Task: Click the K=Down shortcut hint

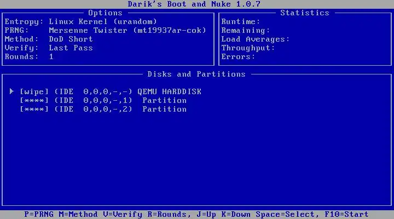Action: (x=236, y=215)
